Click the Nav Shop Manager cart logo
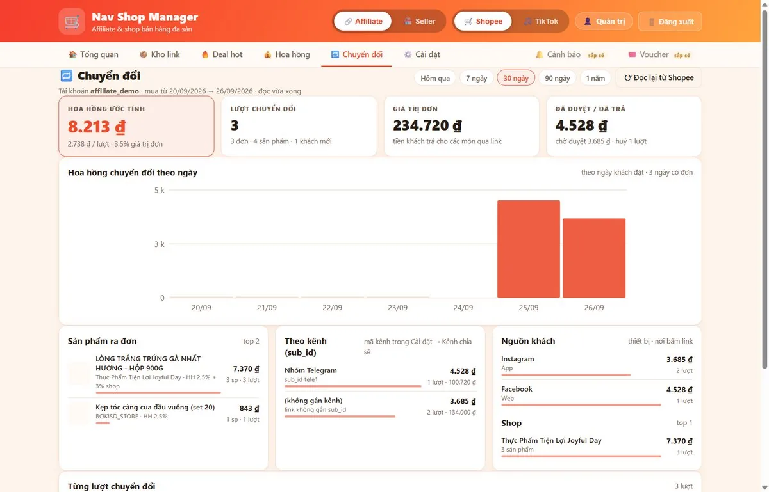 [x=72, y=21]
